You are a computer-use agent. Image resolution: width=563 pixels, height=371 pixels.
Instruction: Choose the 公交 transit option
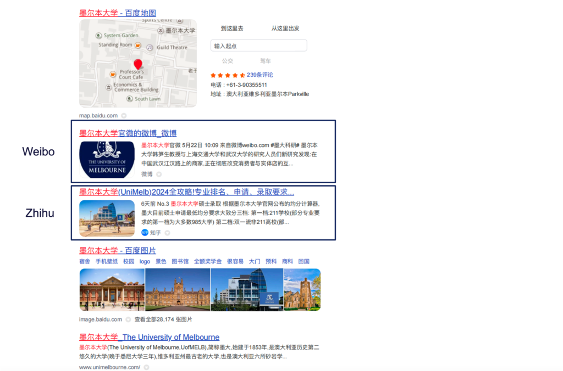(227, 60)
